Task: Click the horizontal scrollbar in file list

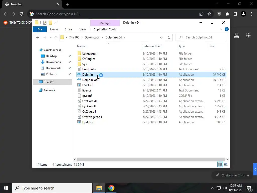Action: pyautogui.click(x=151, y=159)
